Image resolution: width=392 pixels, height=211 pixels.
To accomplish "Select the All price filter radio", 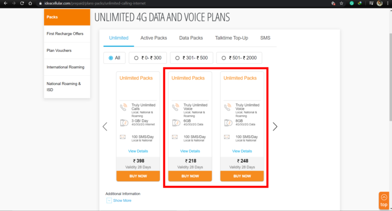I will (114, 58).
